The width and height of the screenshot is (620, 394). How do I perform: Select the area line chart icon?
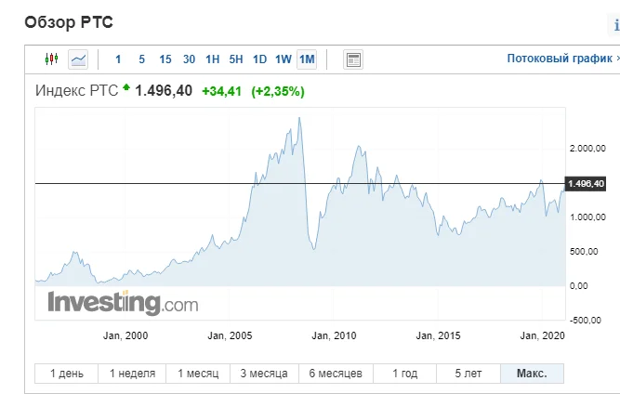pos(78,59)
